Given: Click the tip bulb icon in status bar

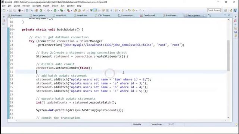Looking at the screenshot, I should pyautogui.click(x=236, y=125).
